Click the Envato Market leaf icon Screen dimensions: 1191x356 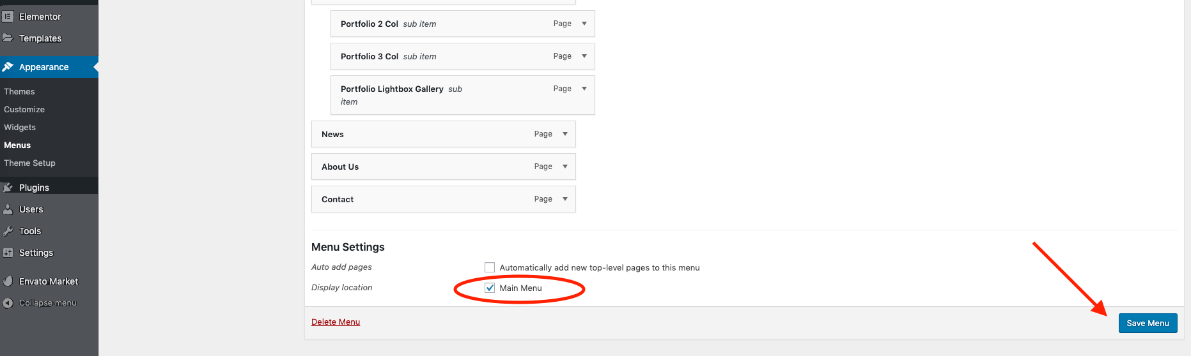[8, 281]
